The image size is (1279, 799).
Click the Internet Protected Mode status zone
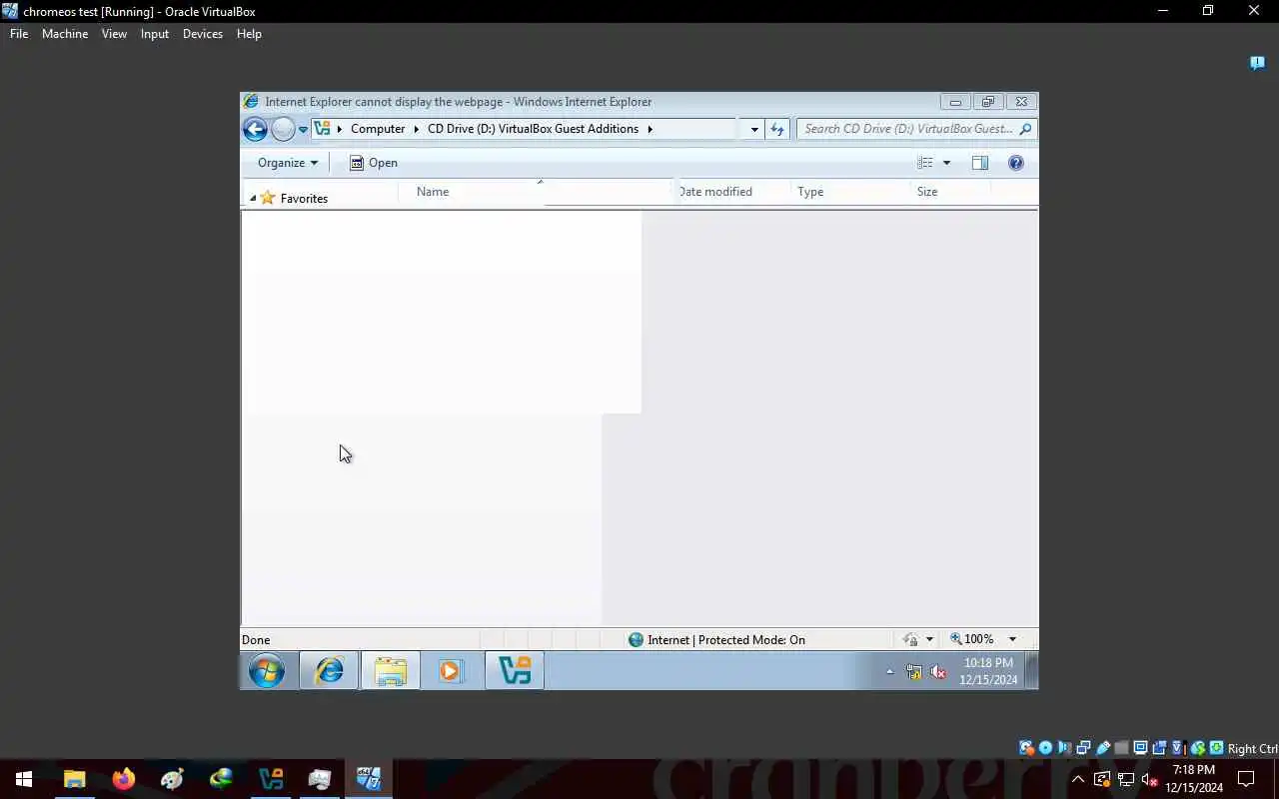(716, 640)
